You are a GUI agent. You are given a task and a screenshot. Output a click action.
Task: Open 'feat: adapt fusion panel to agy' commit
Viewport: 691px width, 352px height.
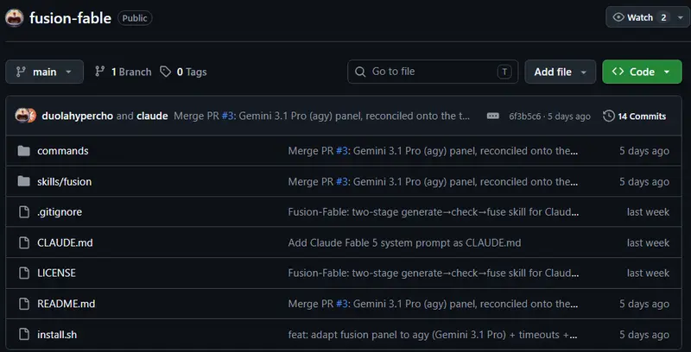[433, 335]
